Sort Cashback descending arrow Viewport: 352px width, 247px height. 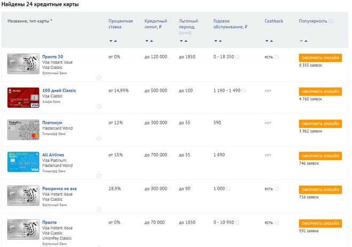(267, 41)
